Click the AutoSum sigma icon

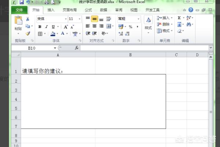point(179,18)
